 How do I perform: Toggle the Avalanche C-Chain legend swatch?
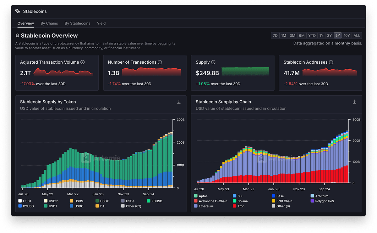click(196, 201)
